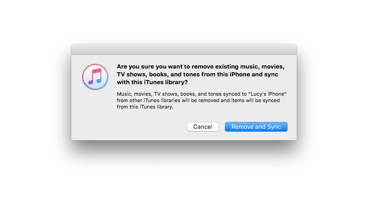This screenshot has width=368, height=207.
Task: Cancel the sync confirmation dialog
Action: coord(203,127)
